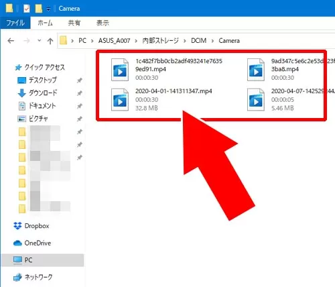Image resolution: width=335 pixels, height=287 pixels.
Task: Navigate to 内部ストレージ in breadcrumb
Action: (160, 41)
